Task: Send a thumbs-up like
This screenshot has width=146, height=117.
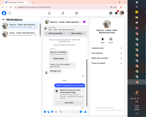Action: [x=86, y=112]
